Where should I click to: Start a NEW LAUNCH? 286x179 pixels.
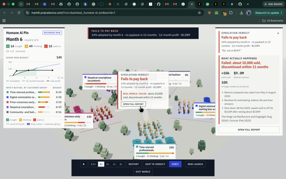[195, 164]
